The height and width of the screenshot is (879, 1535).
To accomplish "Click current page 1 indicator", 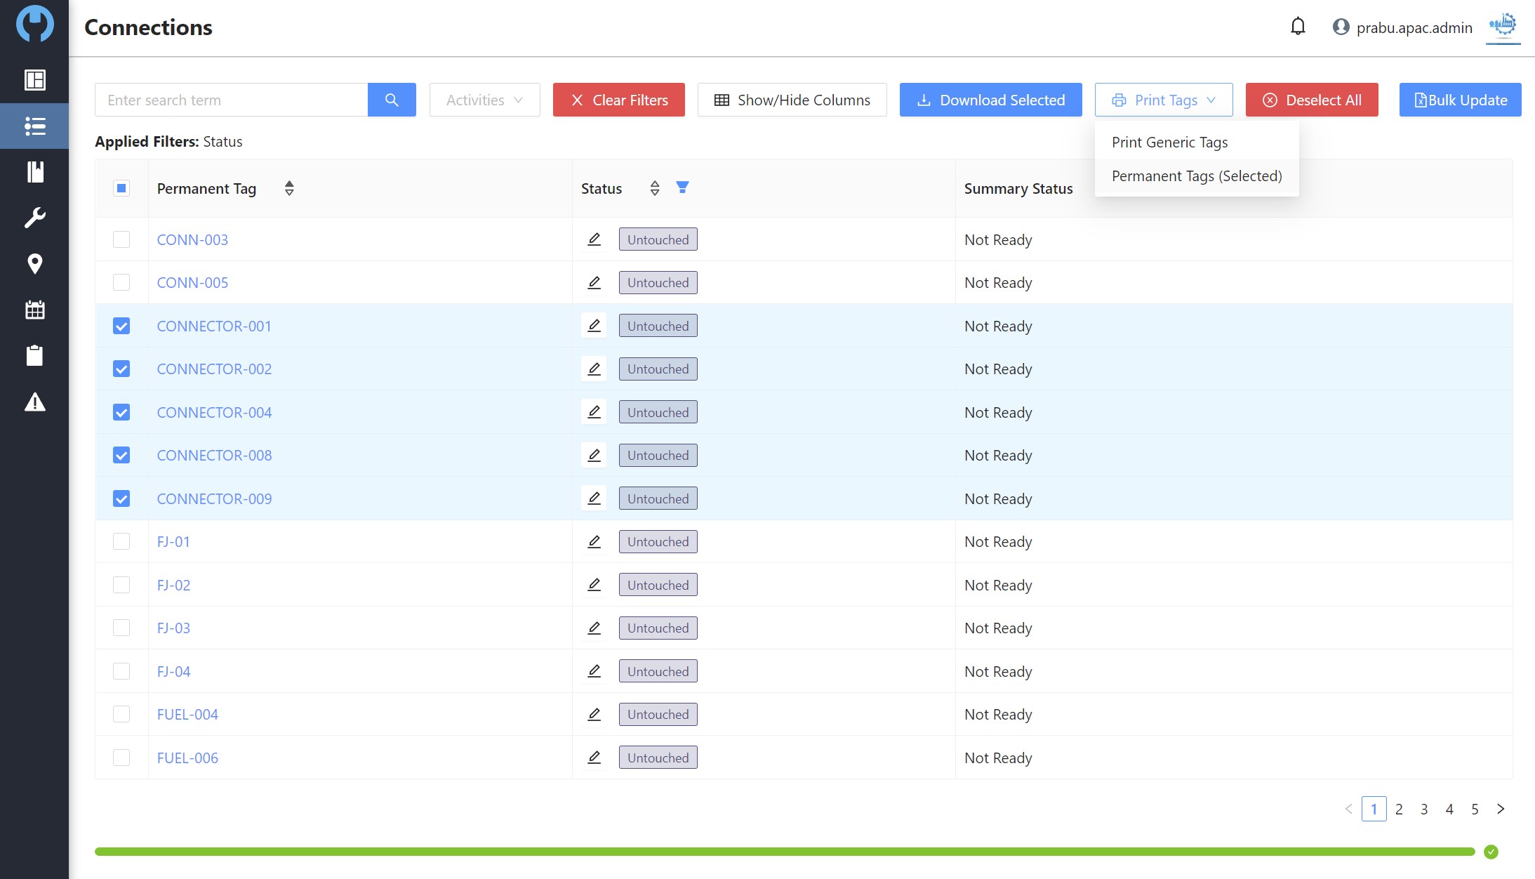I will tap(1374, 809).
